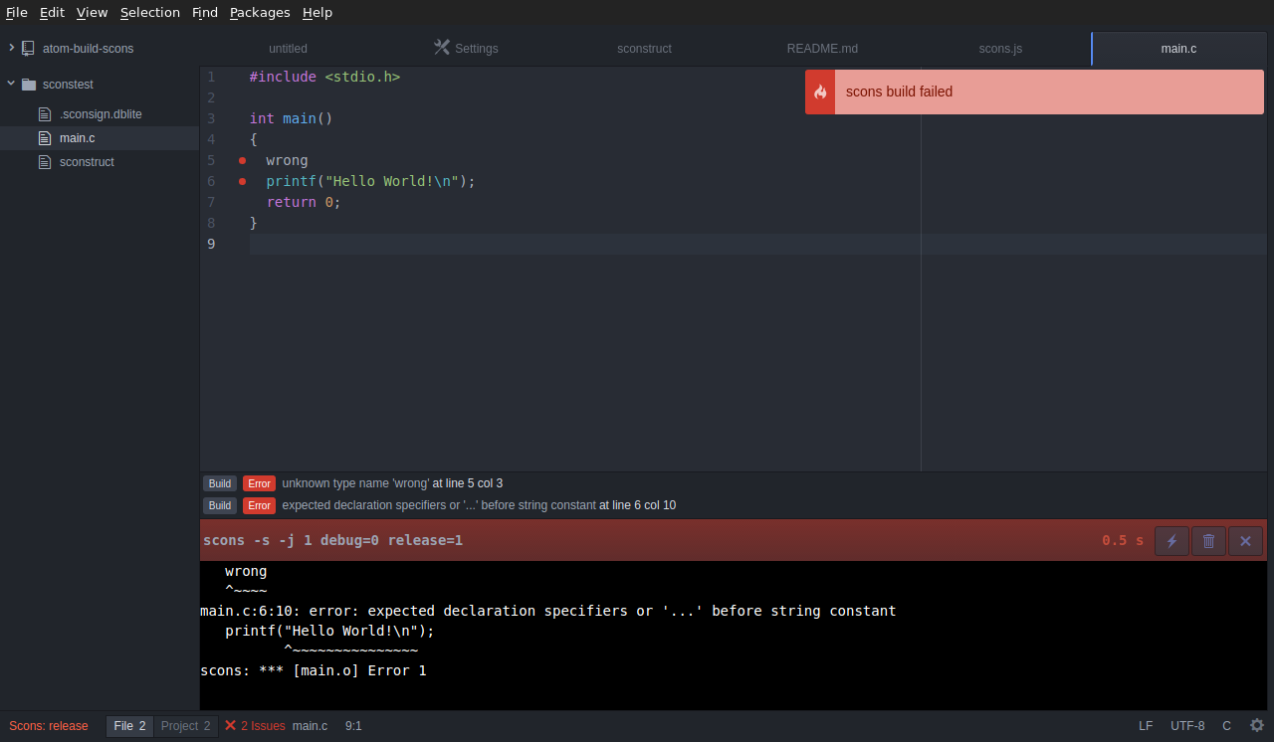Click the Error badge for line 5 message
The image size is (1274, 742).
260,483
